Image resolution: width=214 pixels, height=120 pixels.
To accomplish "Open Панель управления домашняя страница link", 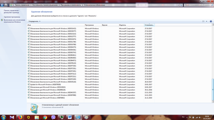I will pos(12,11).
